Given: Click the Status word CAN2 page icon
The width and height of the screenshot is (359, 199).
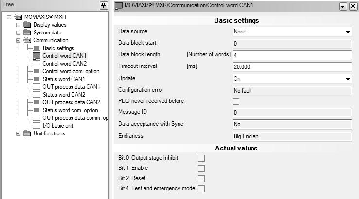Looking at the screenshot, I should point(36,95).
